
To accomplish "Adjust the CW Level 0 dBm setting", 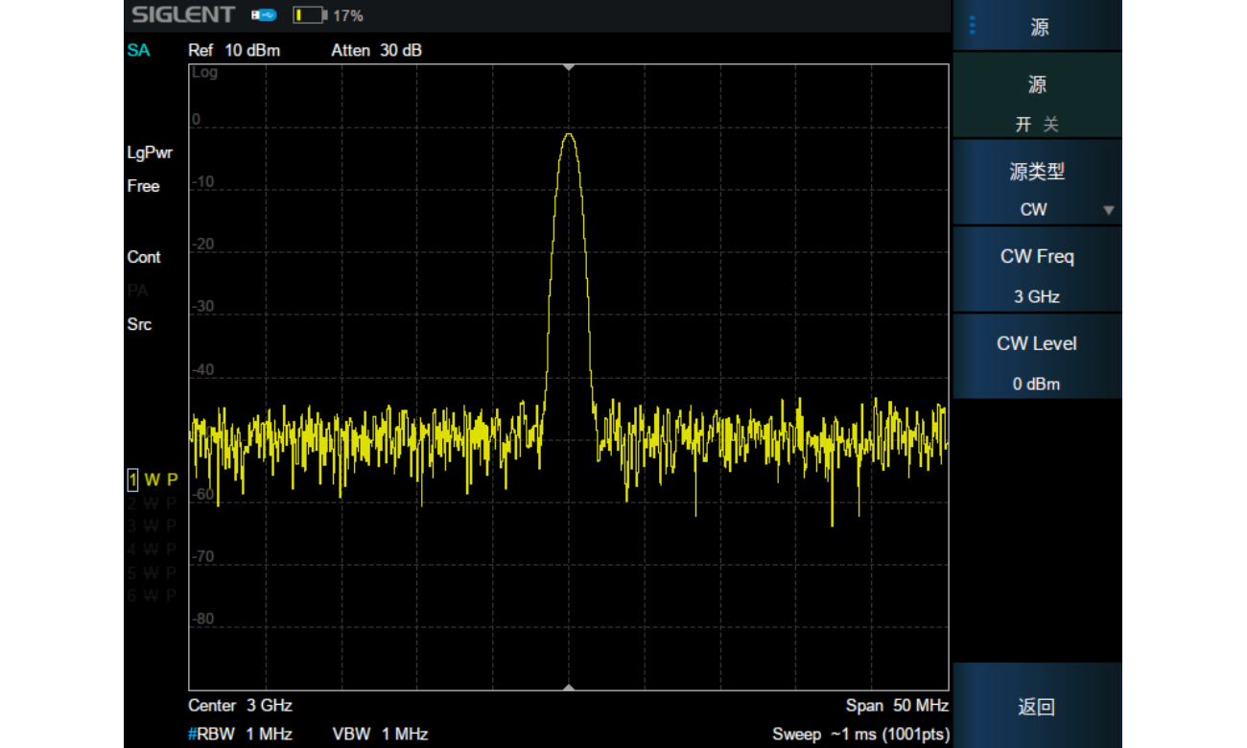I will click(x=1037, y=357).
